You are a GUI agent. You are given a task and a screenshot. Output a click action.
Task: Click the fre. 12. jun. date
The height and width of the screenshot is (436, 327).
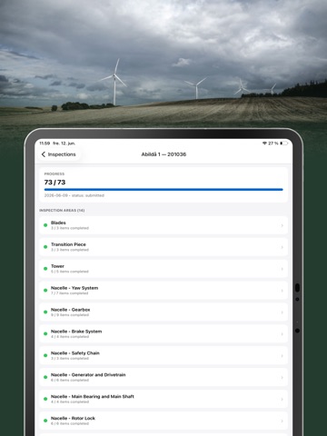click(x=64, y=144)
